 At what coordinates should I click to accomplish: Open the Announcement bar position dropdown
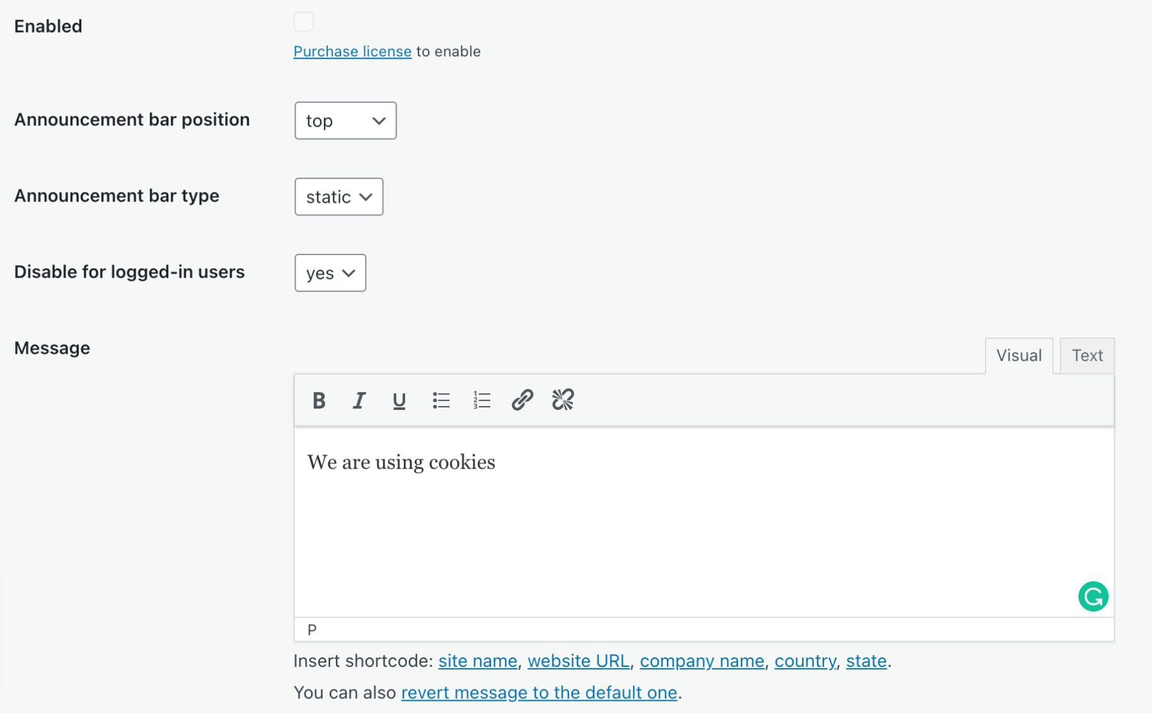[346, 120]
